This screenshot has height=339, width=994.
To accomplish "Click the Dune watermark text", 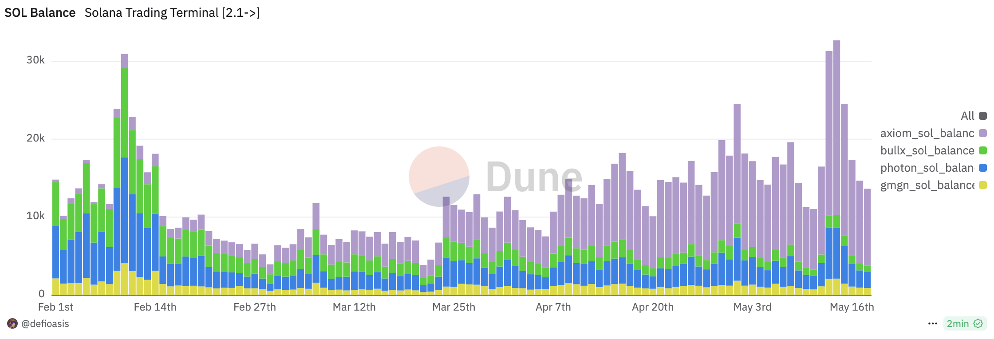I will pyautogui.click(x=534, y=177).
